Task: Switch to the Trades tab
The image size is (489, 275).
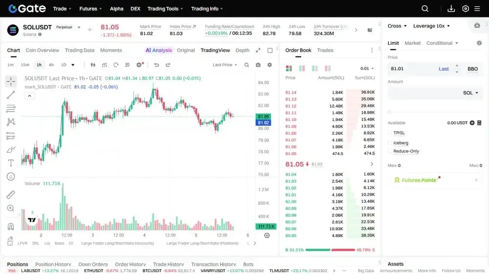Action: click(325, 50)
